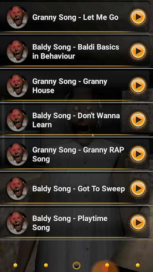Play Granny Song - Granny House
The height and width of the screenshot is (272, 153).
[138, 85]
